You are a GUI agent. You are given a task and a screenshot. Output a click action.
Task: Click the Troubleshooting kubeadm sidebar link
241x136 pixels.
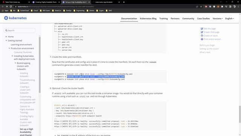(x=27, y=82)
